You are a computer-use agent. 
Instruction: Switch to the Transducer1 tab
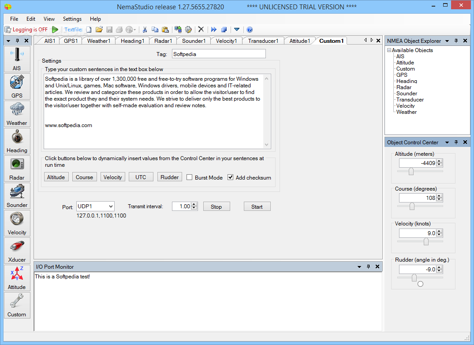pos(263,41)
